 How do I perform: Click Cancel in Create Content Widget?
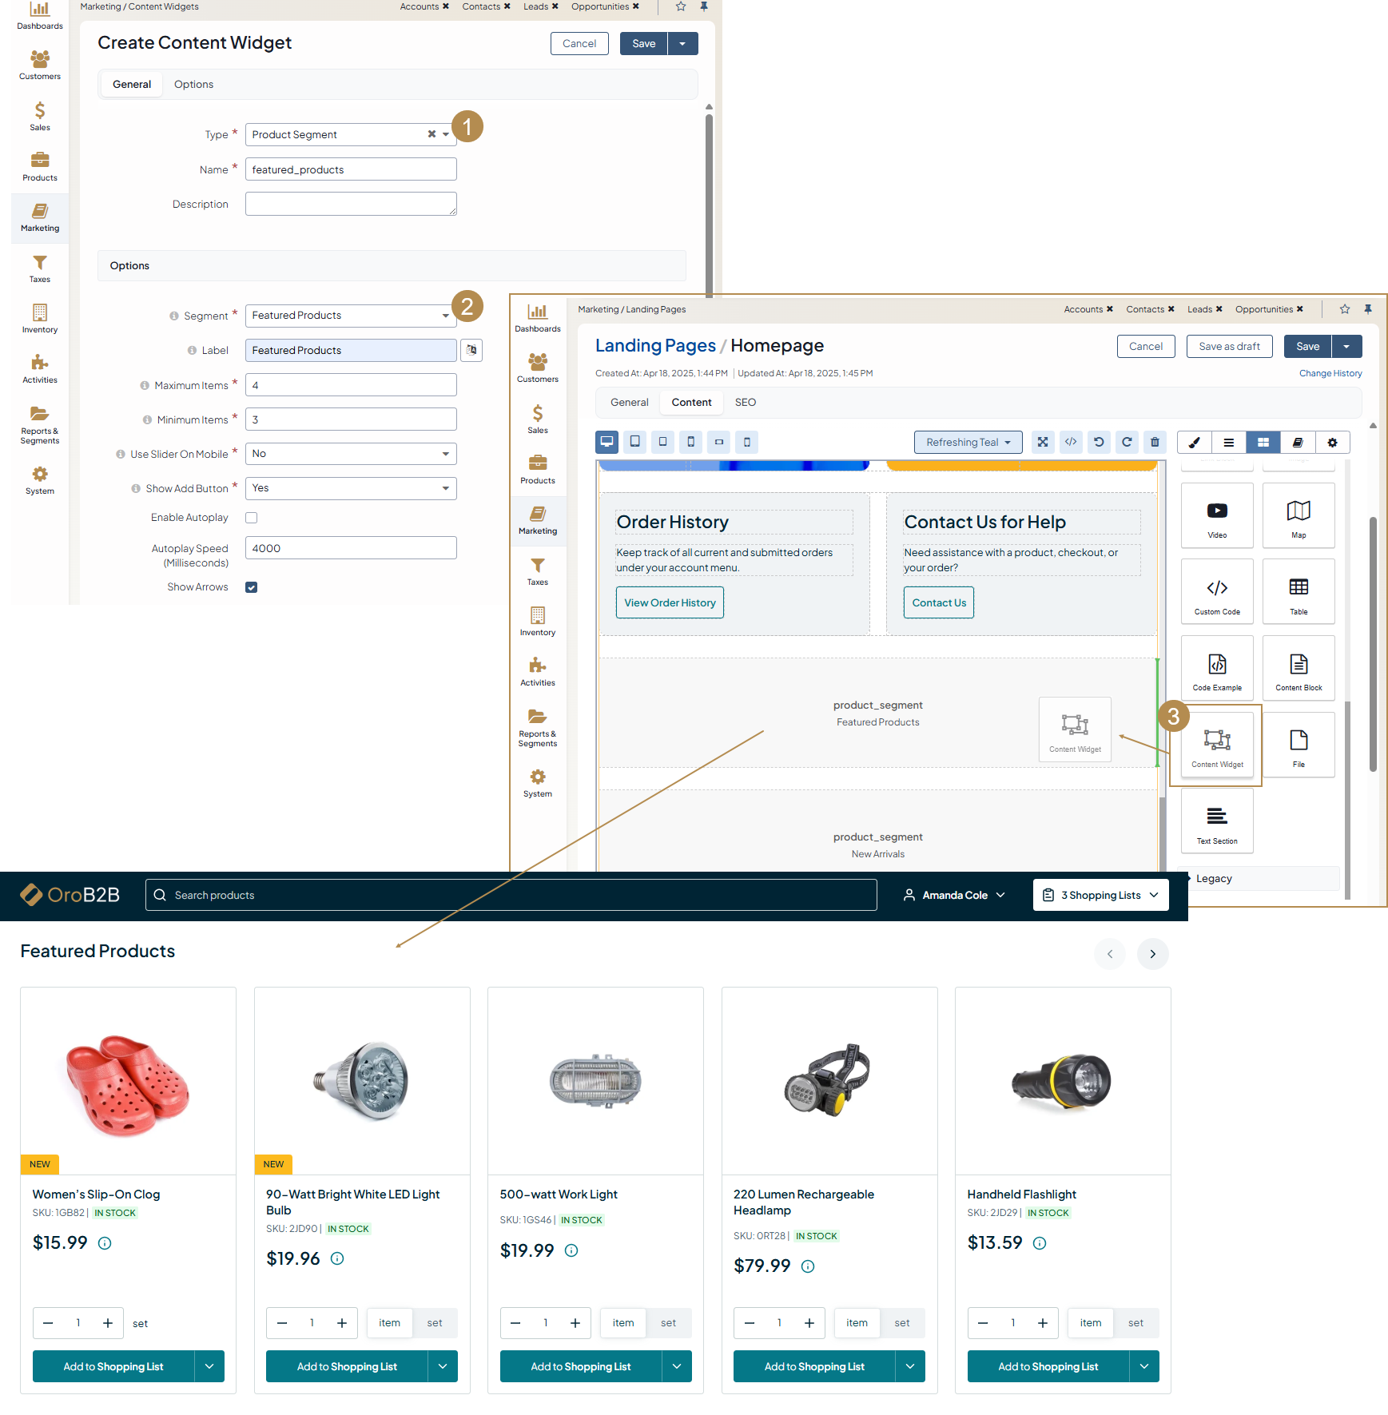(579, 44)
